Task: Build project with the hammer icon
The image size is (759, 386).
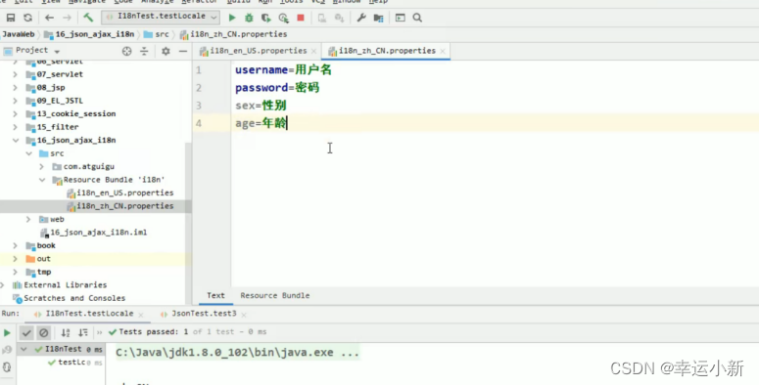Action: pos(88,18)
